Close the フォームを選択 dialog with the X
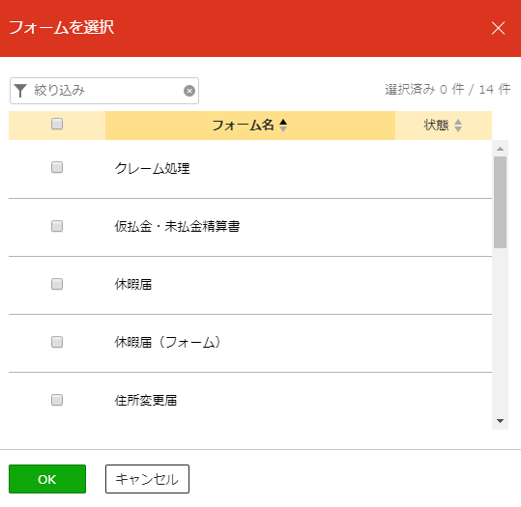Image resolution: width=521 pixels, height=507 pixels. 498,28
